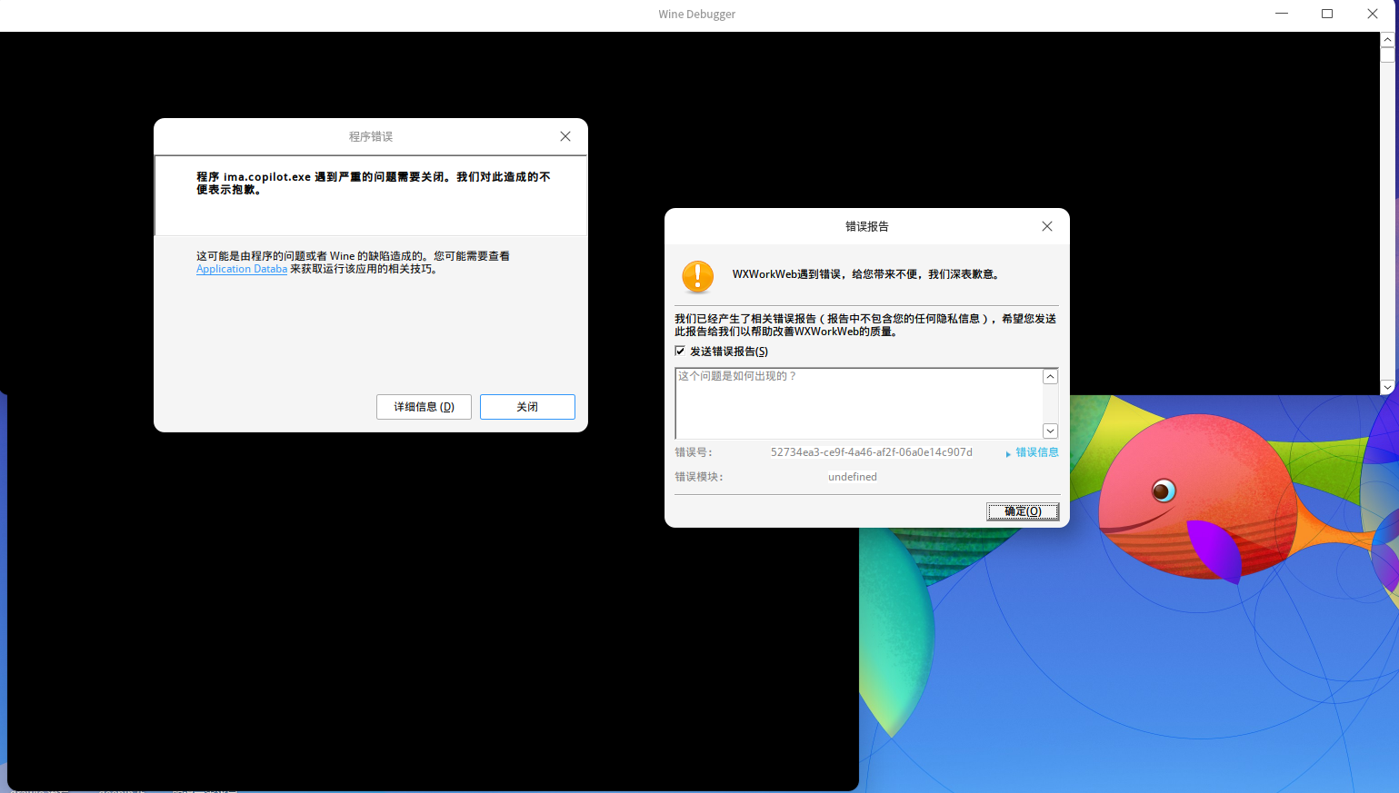This screenshot has width=1399, height=793.
Task: Click the 确定(O) button
Action: [x=1023, y=511]
